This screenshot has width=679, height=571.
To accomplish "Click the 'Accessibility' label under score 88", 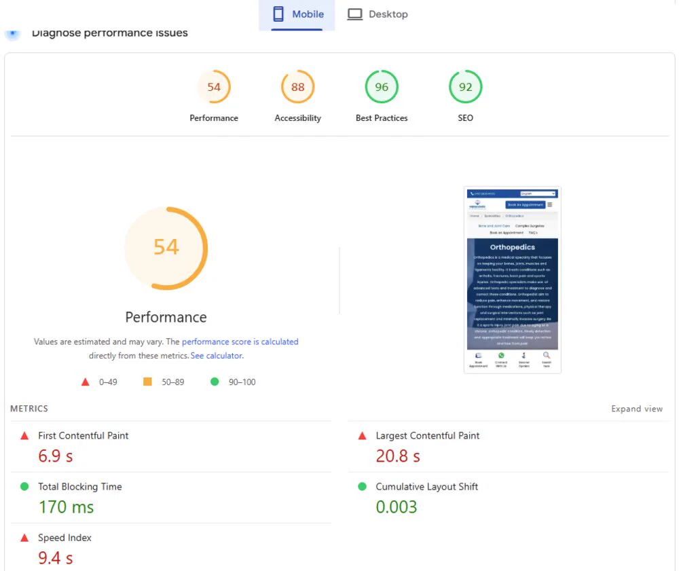I will tap(297, 117).
